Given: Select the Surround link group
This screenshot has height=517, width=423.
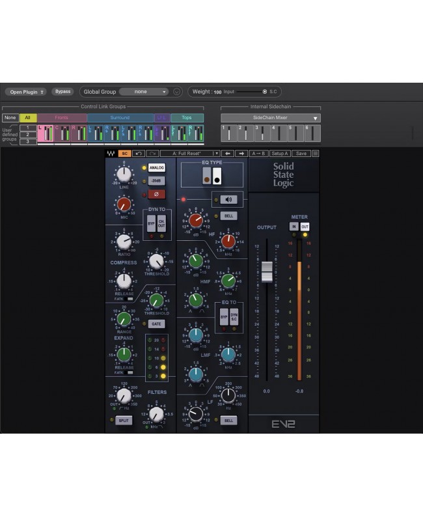Looking at the screenshot, I should (120, 118).
